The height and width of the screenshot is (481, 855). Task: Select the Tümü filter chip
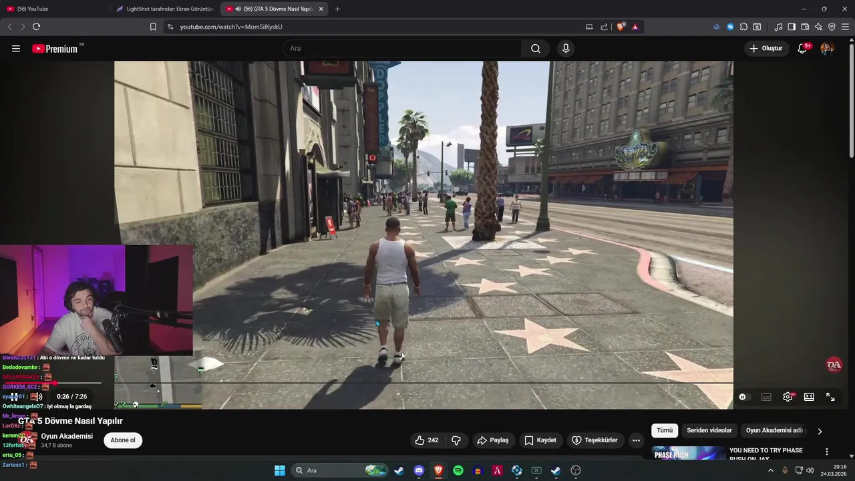click(665, 431)
